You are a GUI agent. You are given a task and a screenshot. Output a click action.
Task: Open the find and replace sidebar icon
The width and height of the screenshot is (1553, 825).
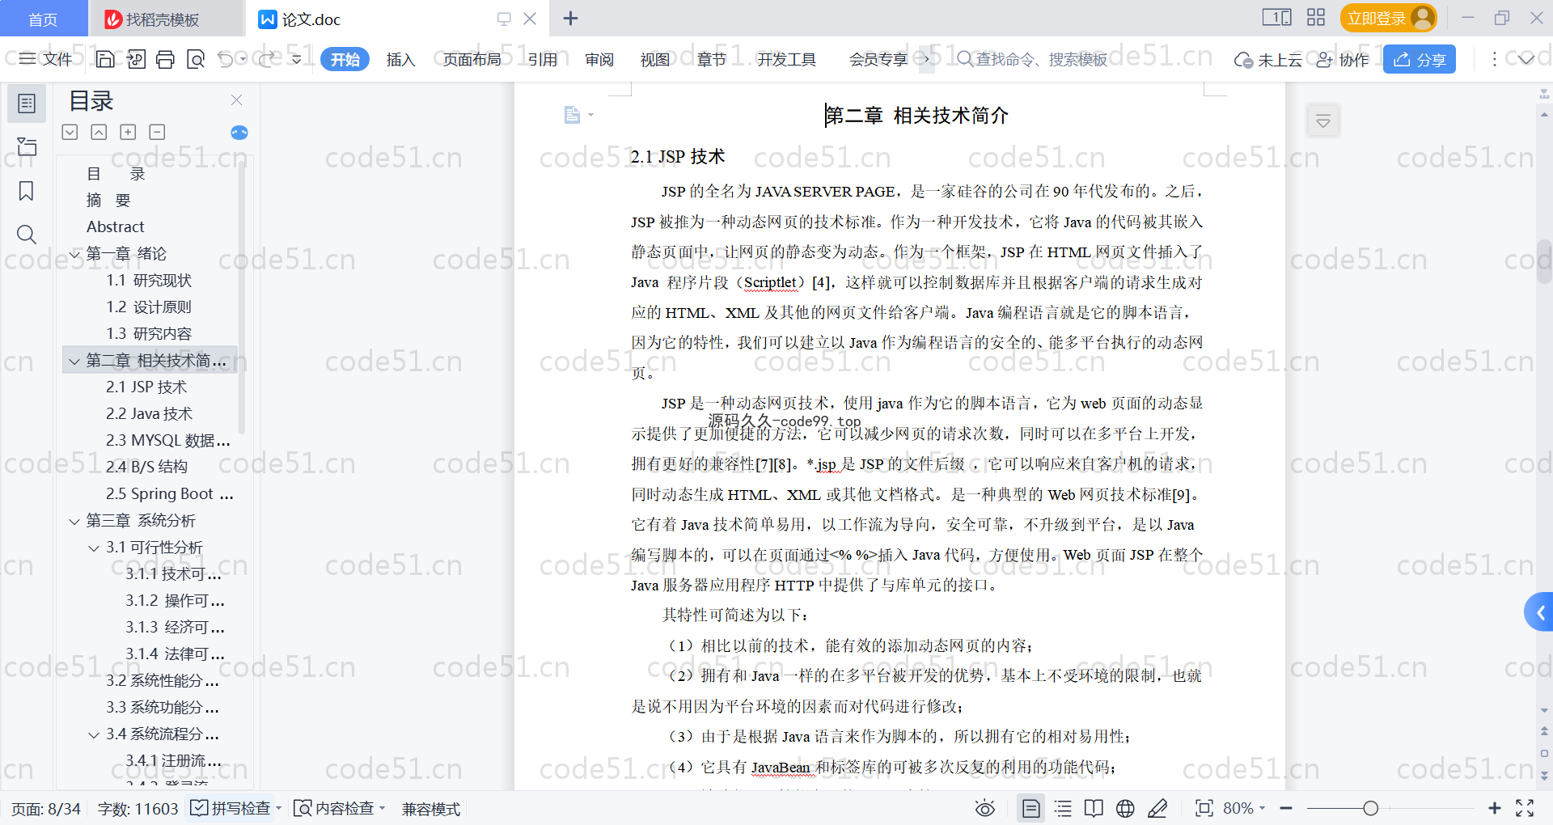pos(27,235)
